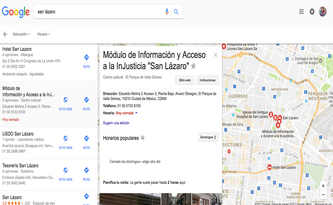
Task: Open the Google apps grid menu
Action: coord(301,11)
